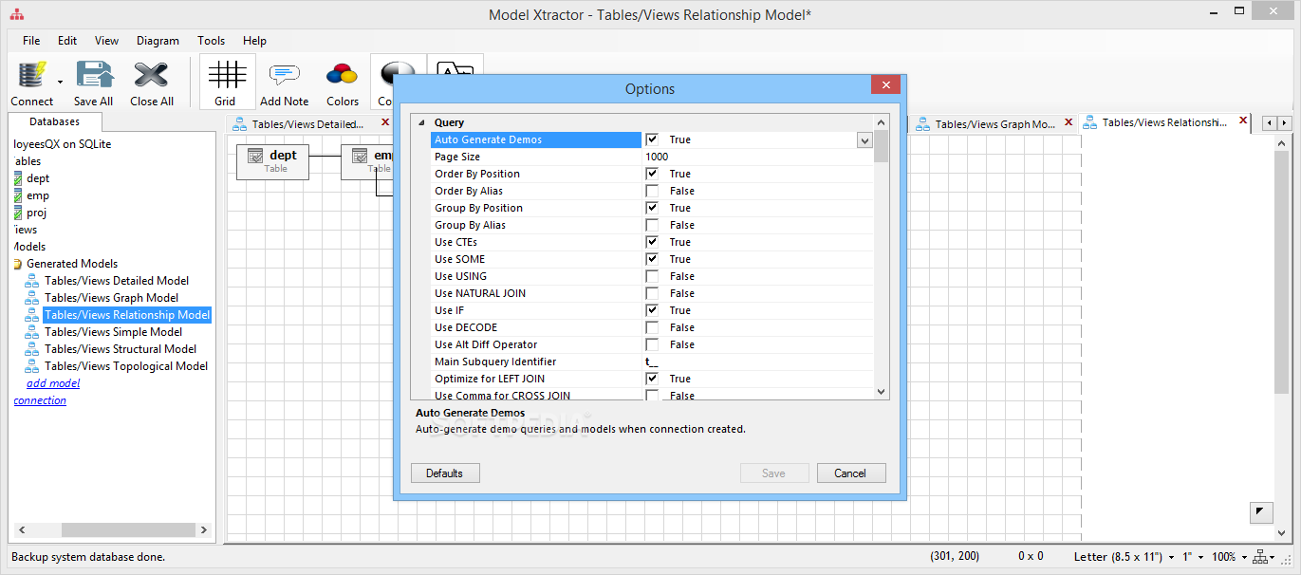Open the Connect dropdown arrow

[60, 83]
